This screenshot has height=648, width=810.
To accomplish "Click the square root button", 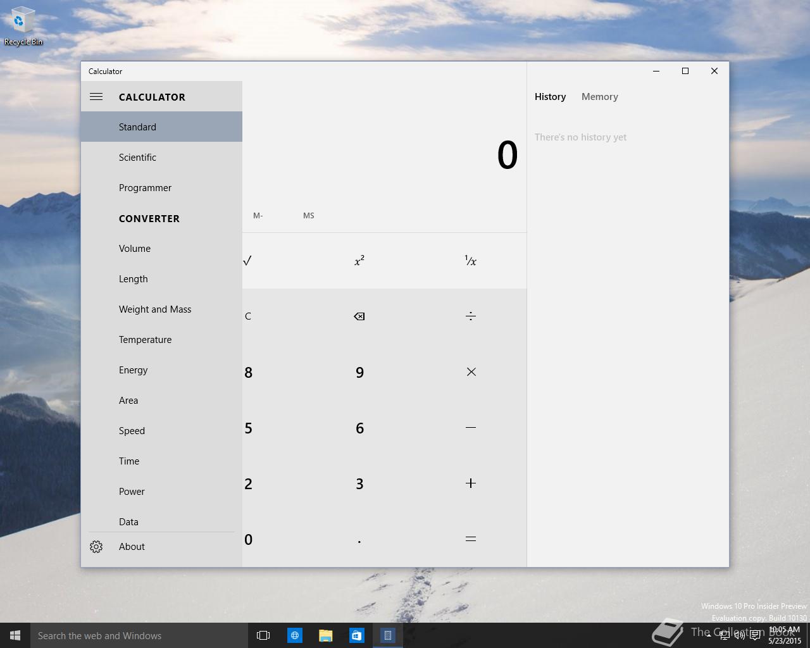I will [247, 261].
